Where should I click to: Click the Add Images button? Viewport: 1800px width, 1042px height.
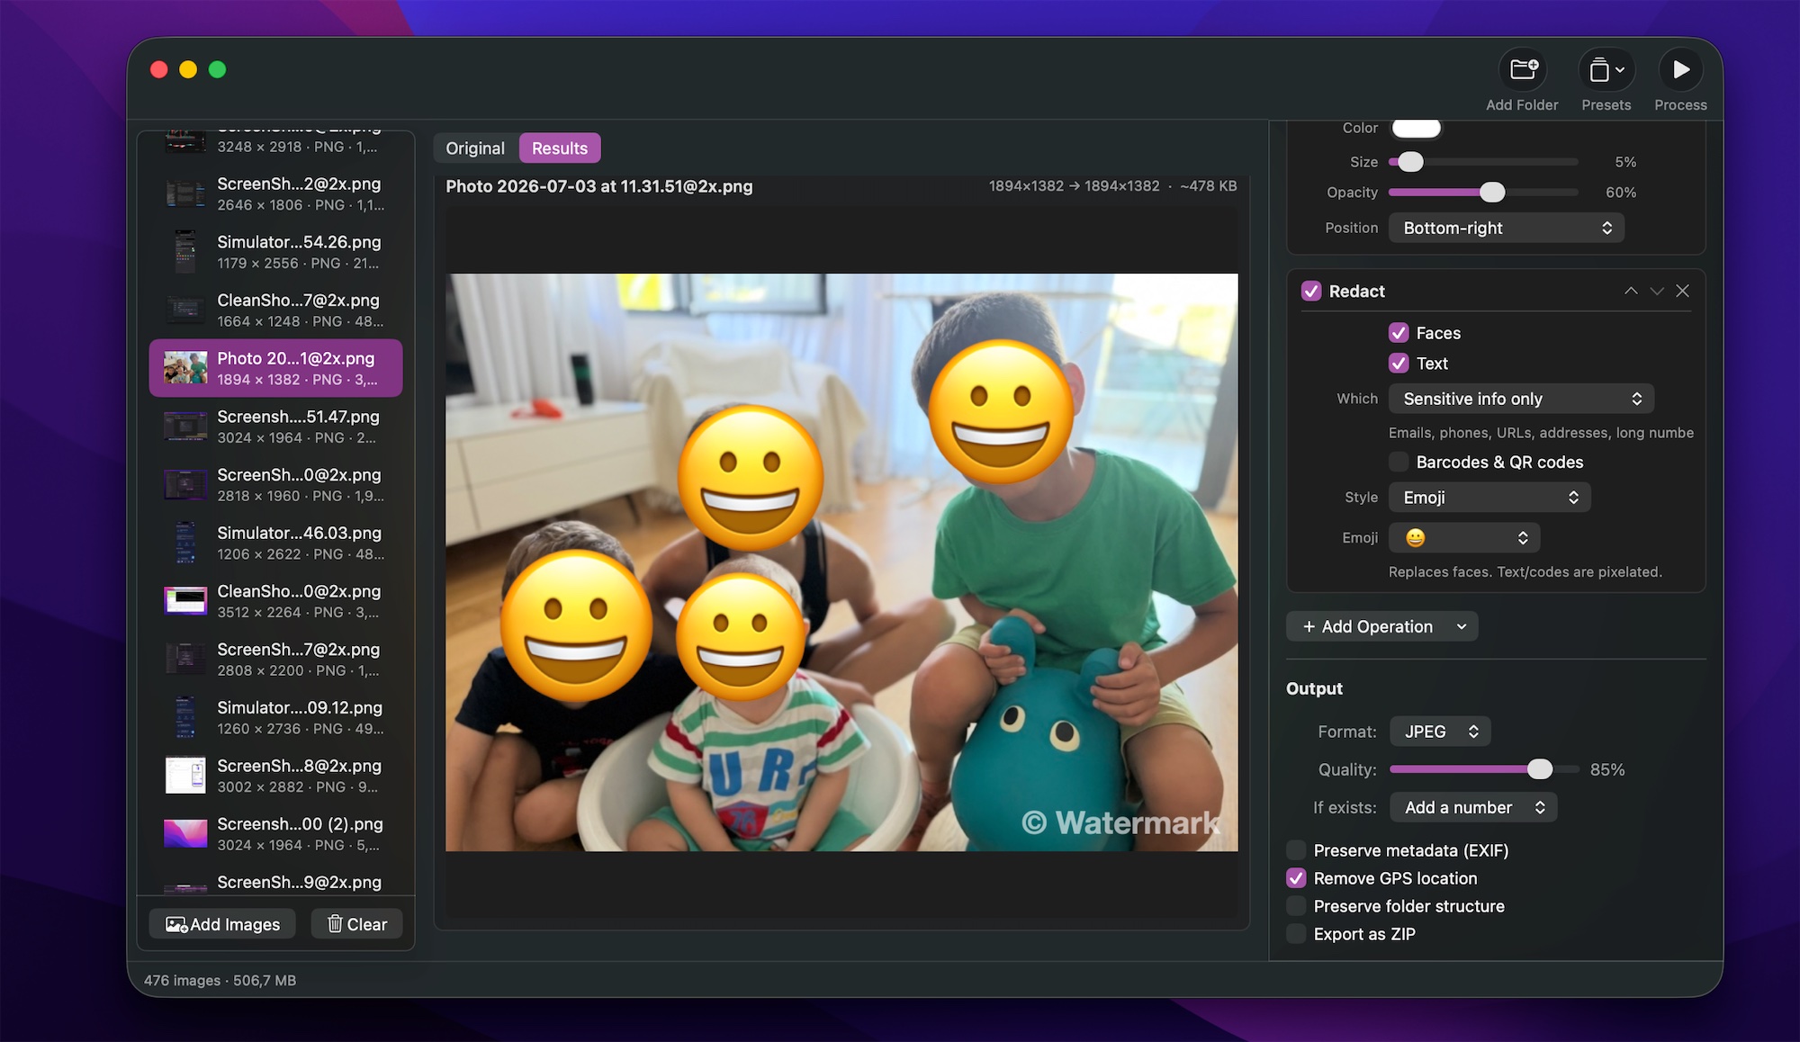coord(222,924)
